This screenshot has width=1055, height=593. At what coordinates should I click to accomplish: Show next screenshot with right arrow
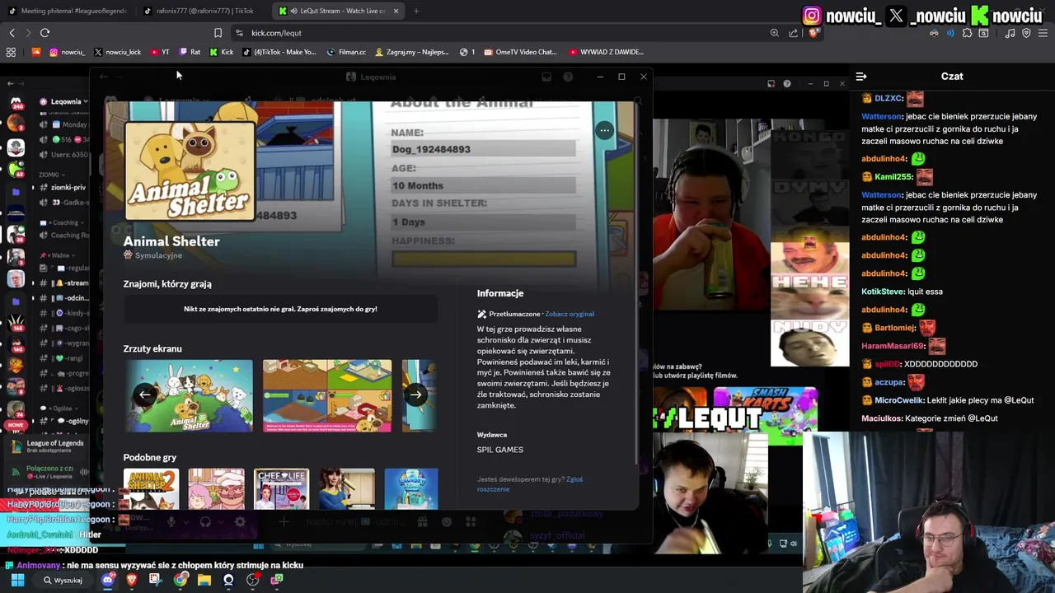click(416, 395)
